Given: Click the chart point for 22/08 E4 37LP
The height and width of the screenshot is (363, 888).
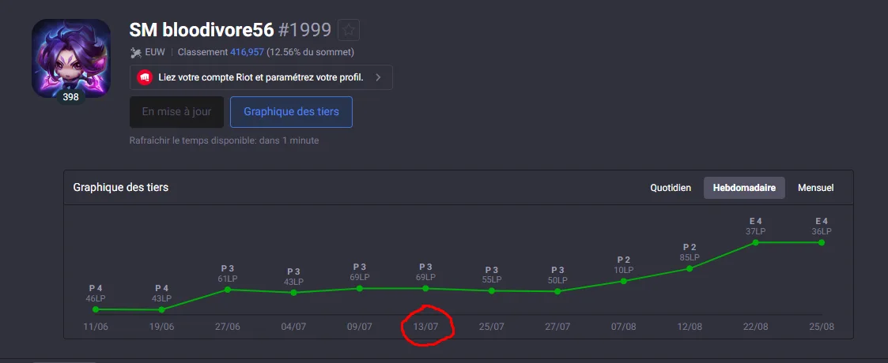Looking at the screenshot, I should click(755, 242).
